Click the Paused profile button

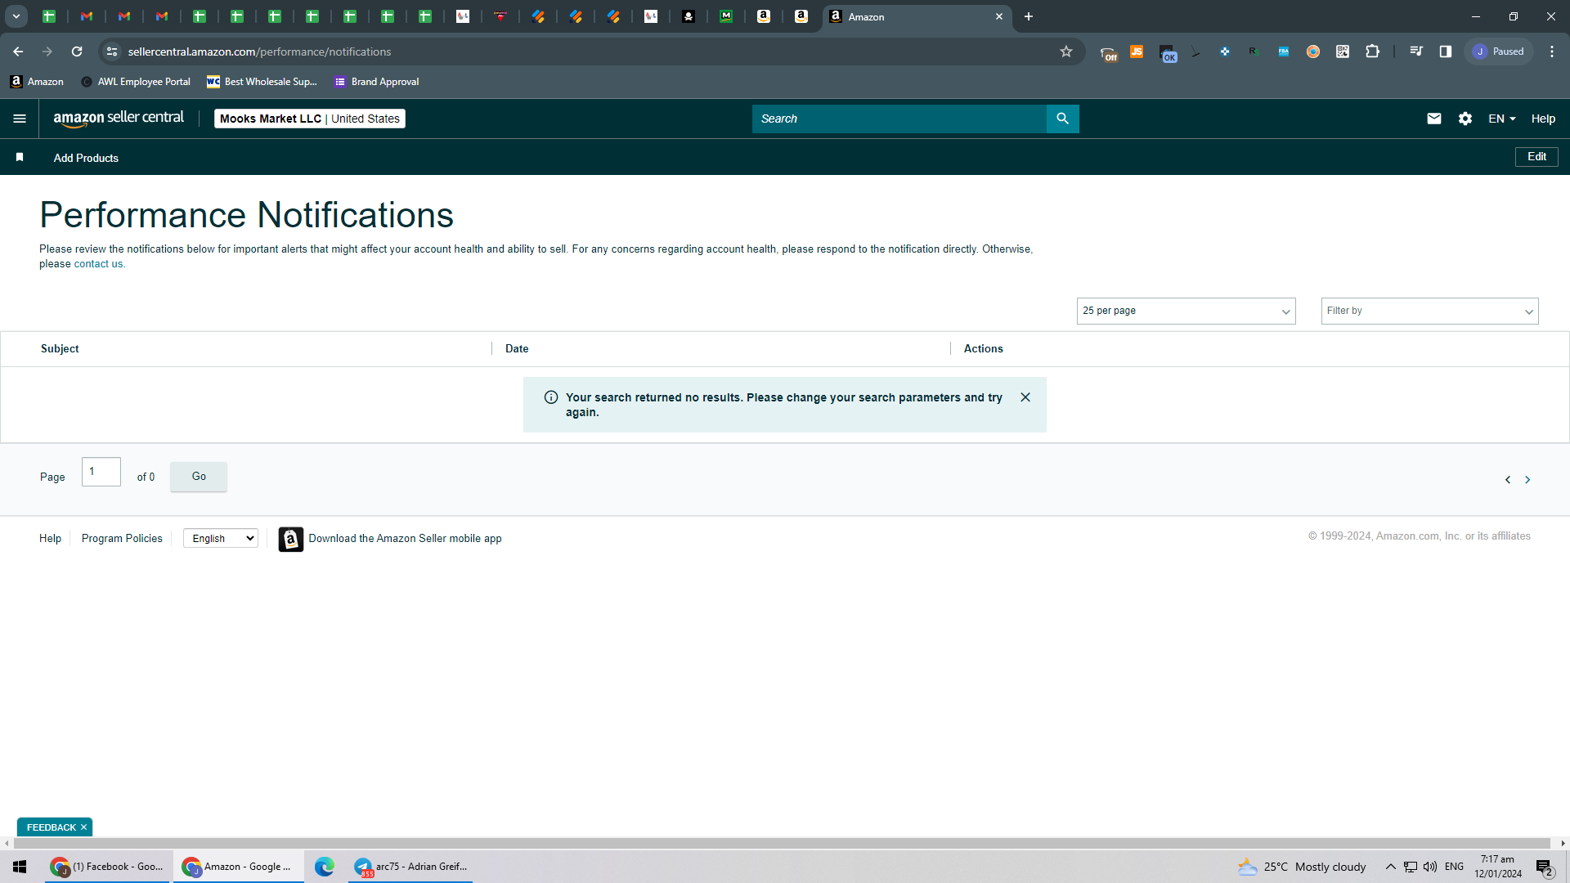(1499, 52)
